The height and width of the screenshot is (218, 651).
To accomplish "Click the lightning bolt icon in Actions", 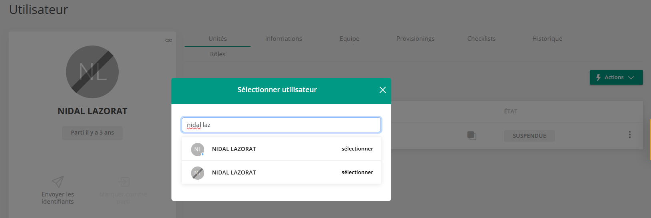I will click(x=598, y=77).
